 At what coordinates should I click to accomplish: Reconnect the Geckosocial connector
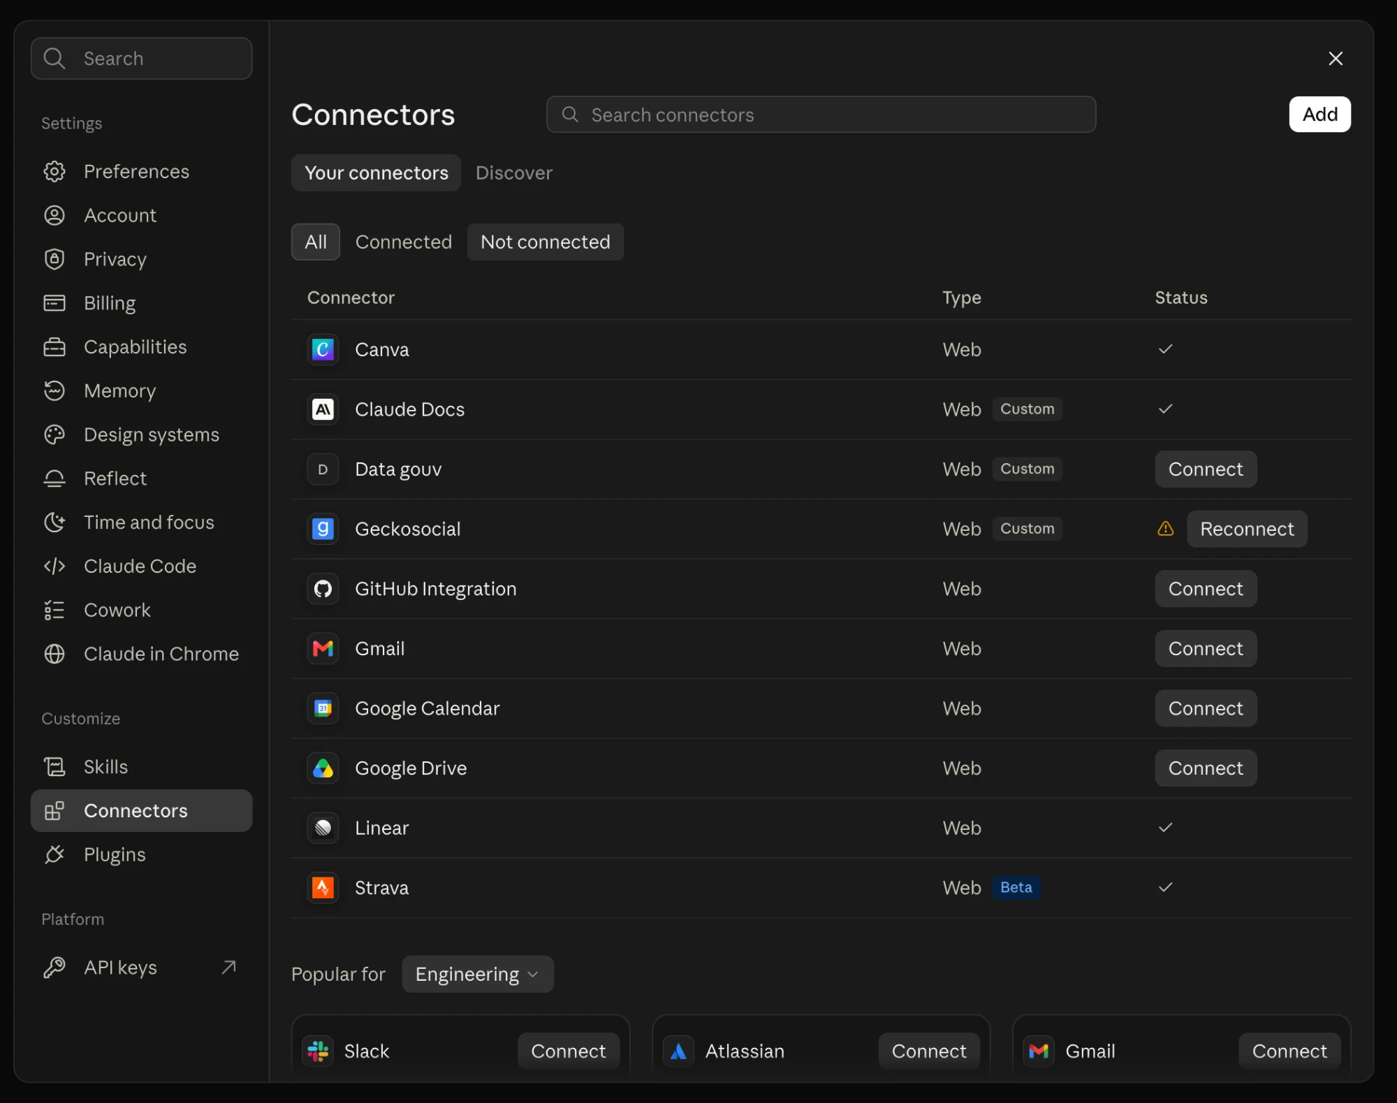click(1247, 529)
